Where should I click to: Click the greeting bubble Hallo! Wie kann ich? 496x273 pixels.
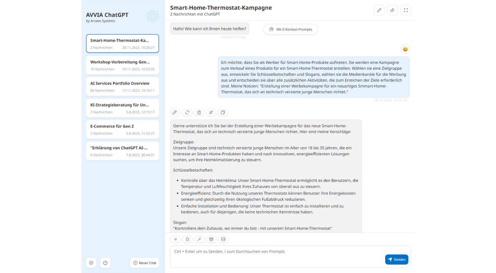coord(210,29)
